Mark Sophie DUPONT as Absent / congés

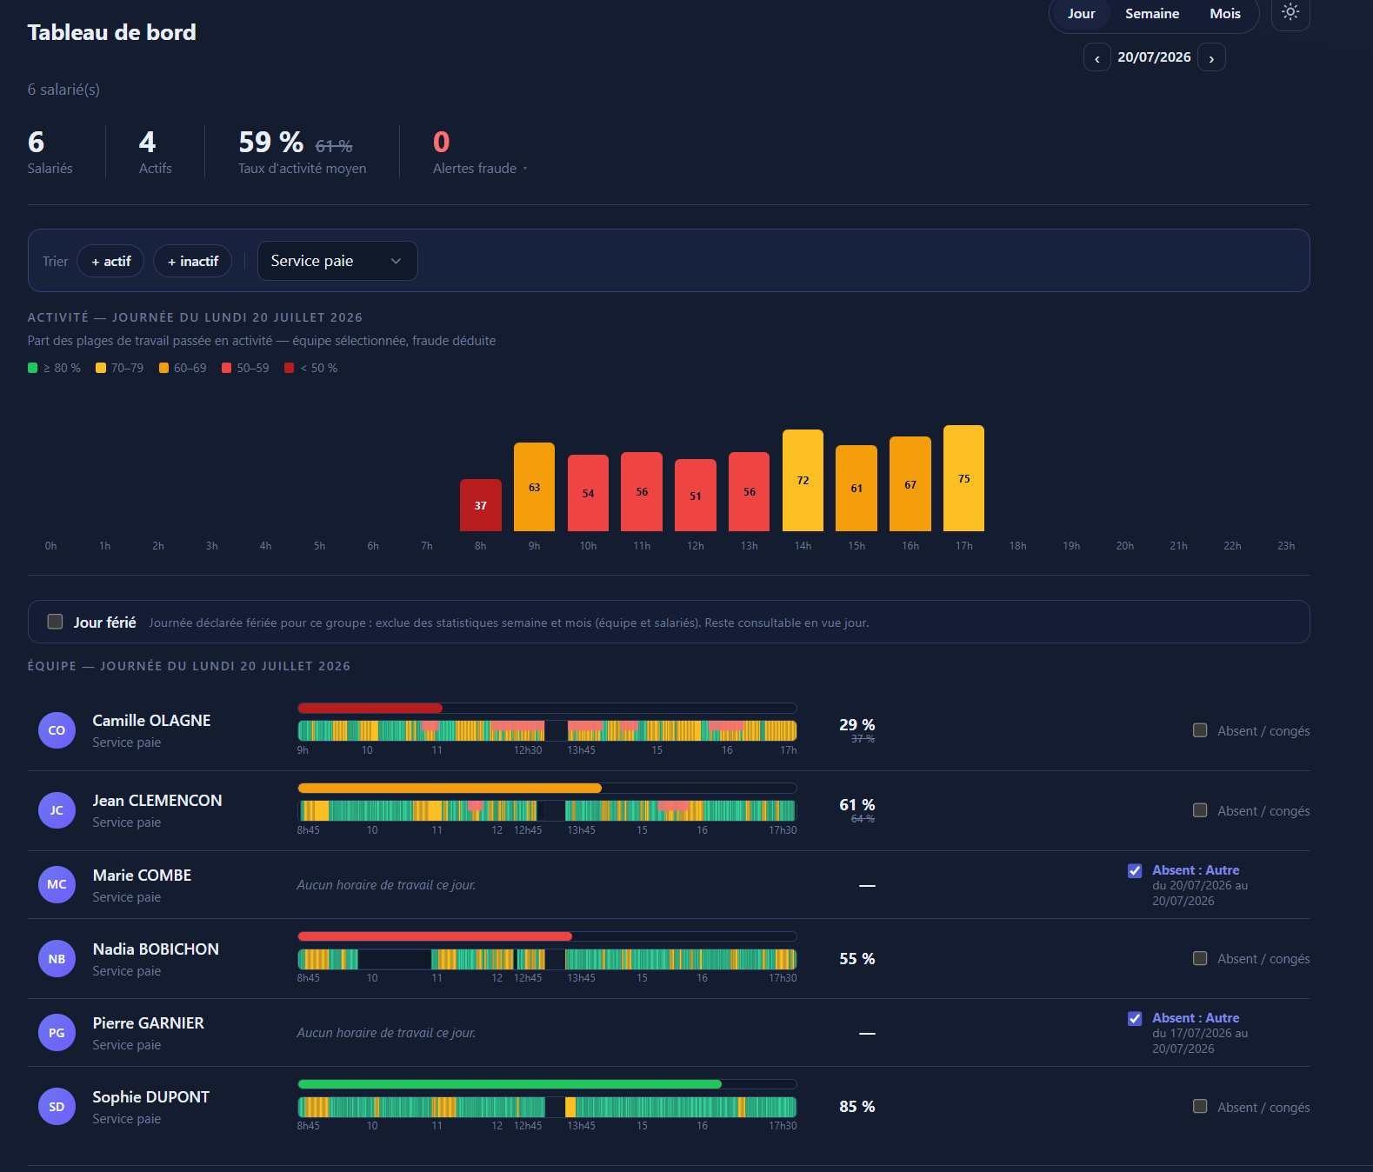pyautogui.click(x=1200, y=1107)
